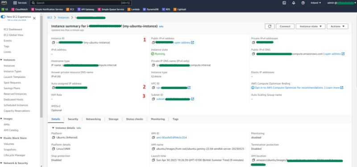Click Info link next to Instance summary
The width and height of the screenshot is (357, 167).
(x=161, y=27)
